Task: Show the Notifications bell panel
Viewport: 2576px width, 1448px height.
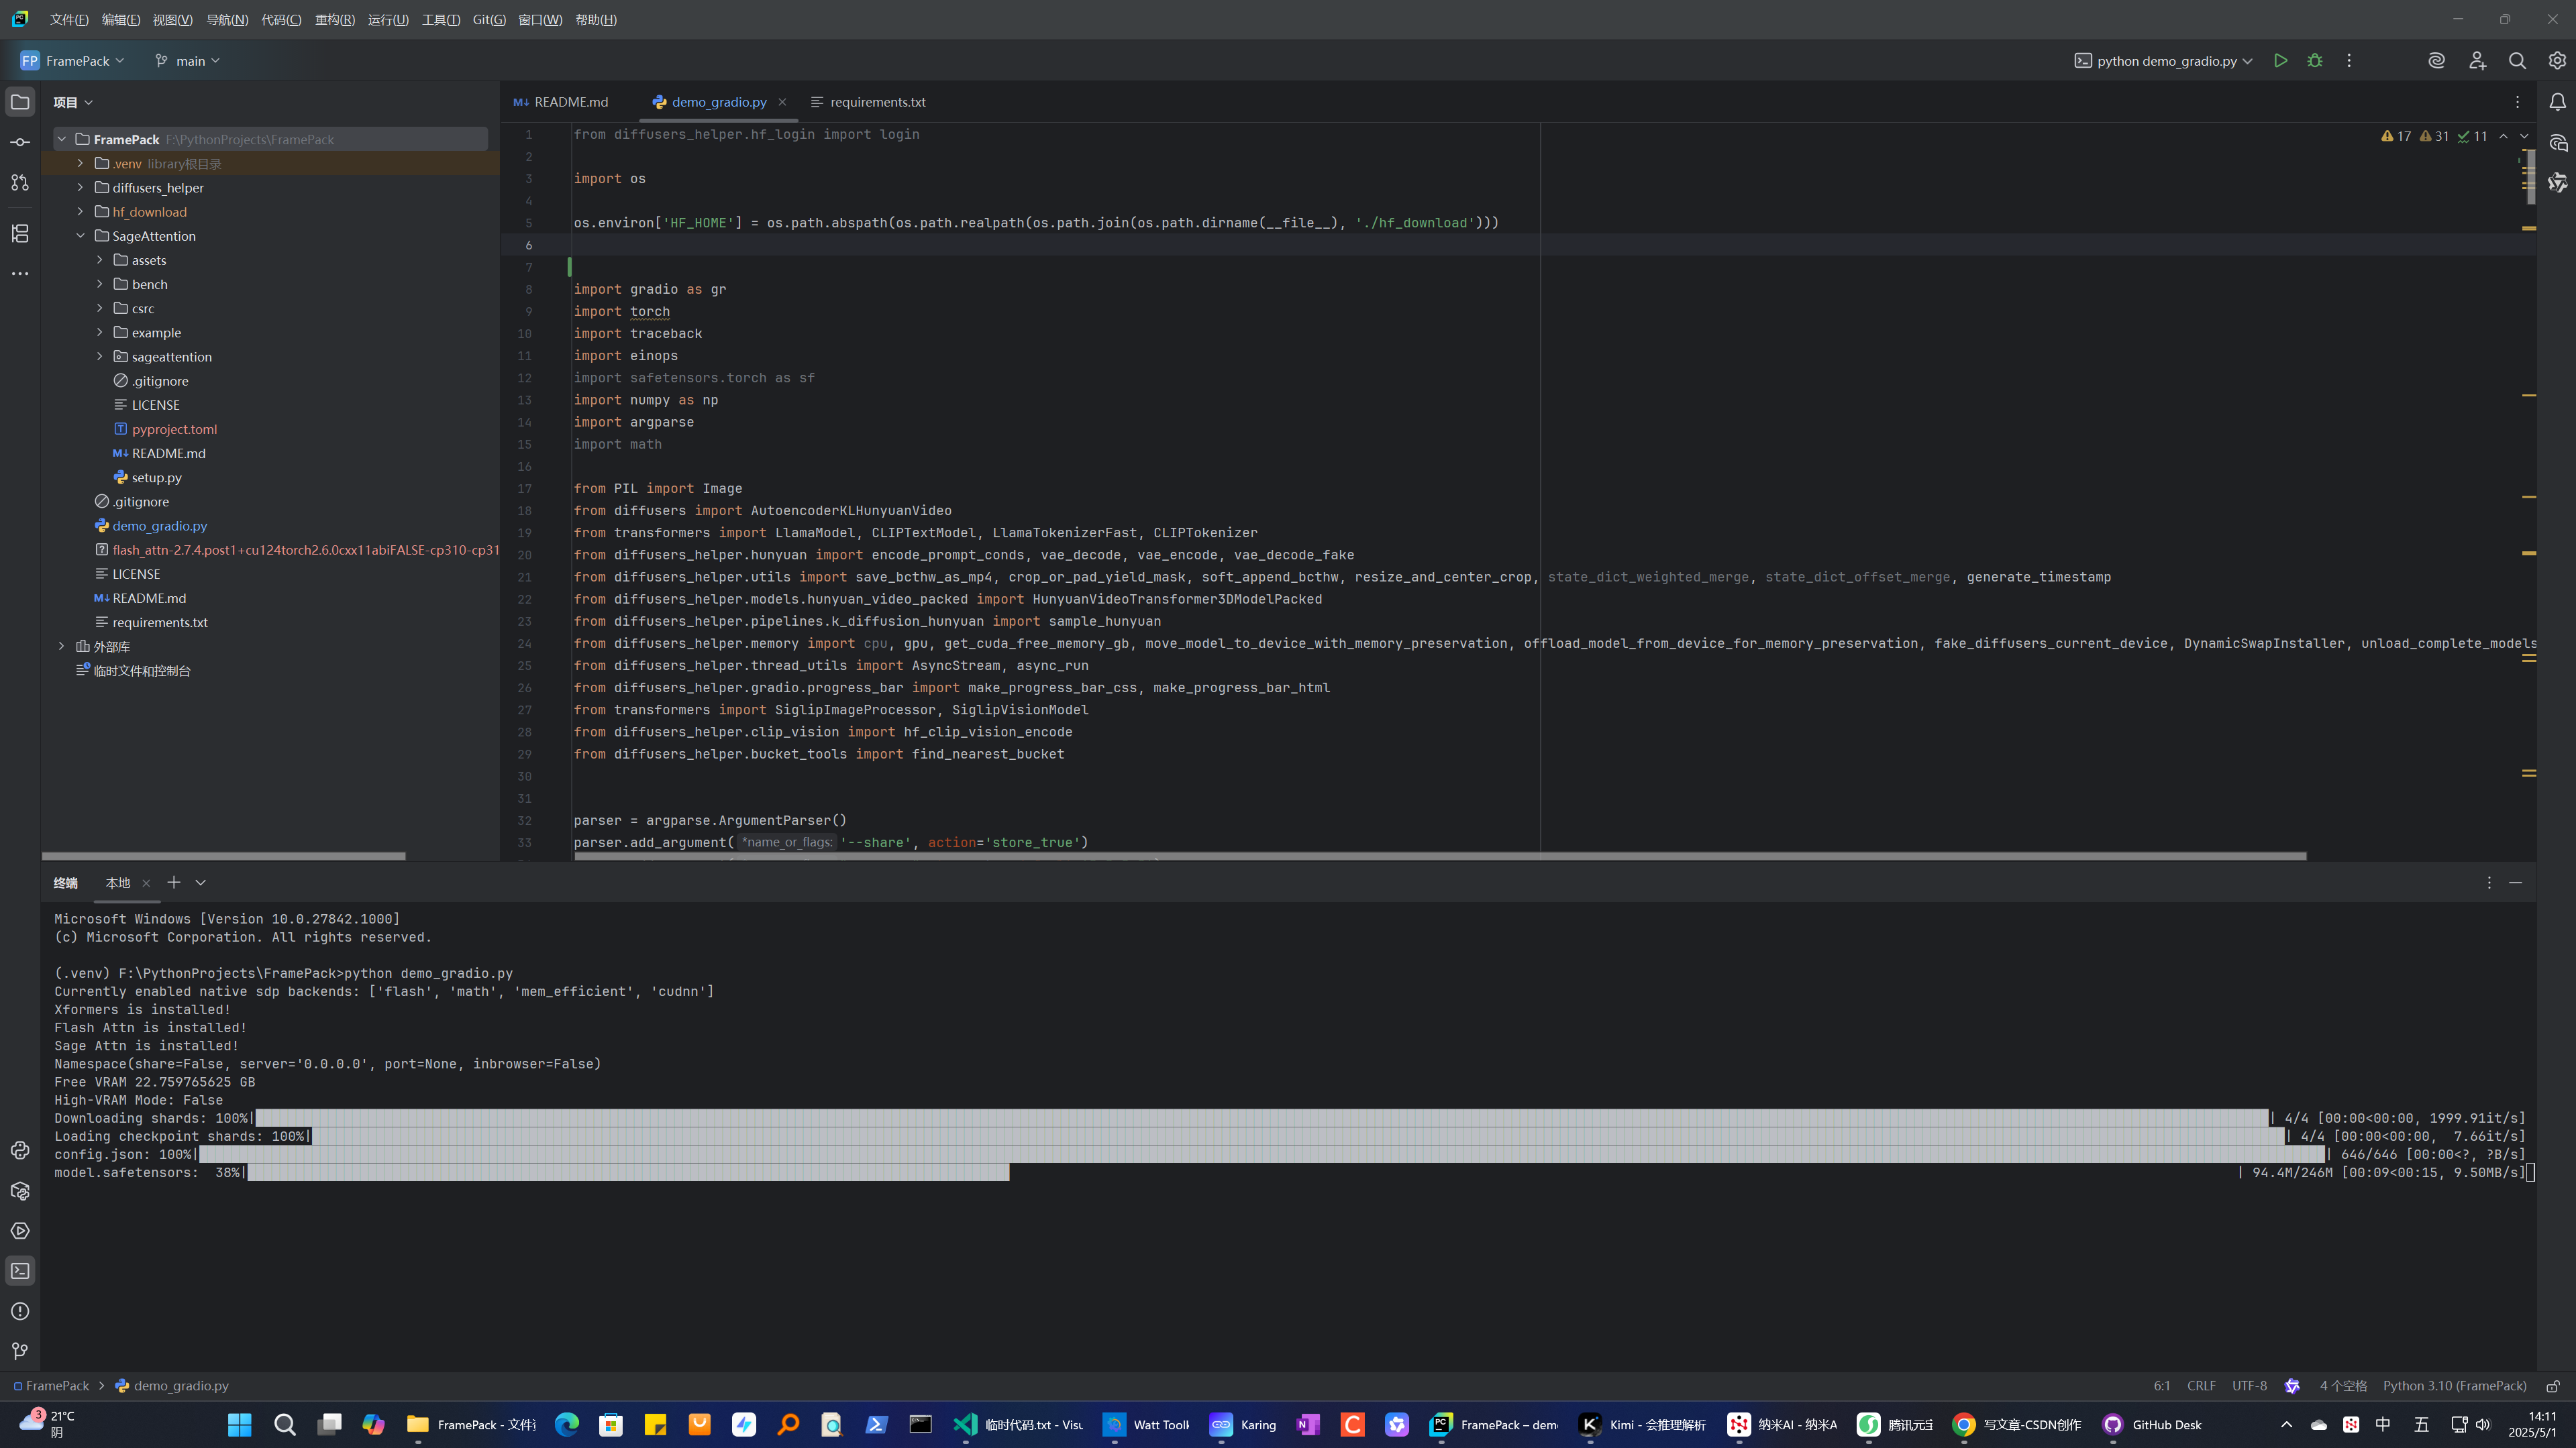Action: [x=2557, y=102]
